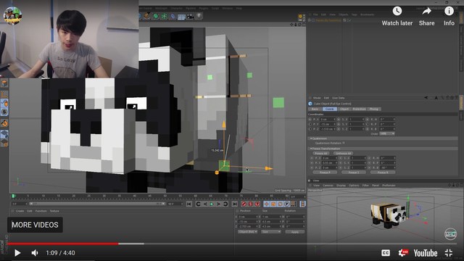The width and height of the screenshot is (464, 261).
Task: Open the Protection tab
Action: (x=359, y=109)
